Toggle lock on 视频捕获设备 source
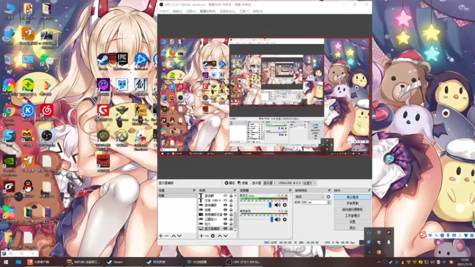The image size is (475, 267). (x=231, y=214)
